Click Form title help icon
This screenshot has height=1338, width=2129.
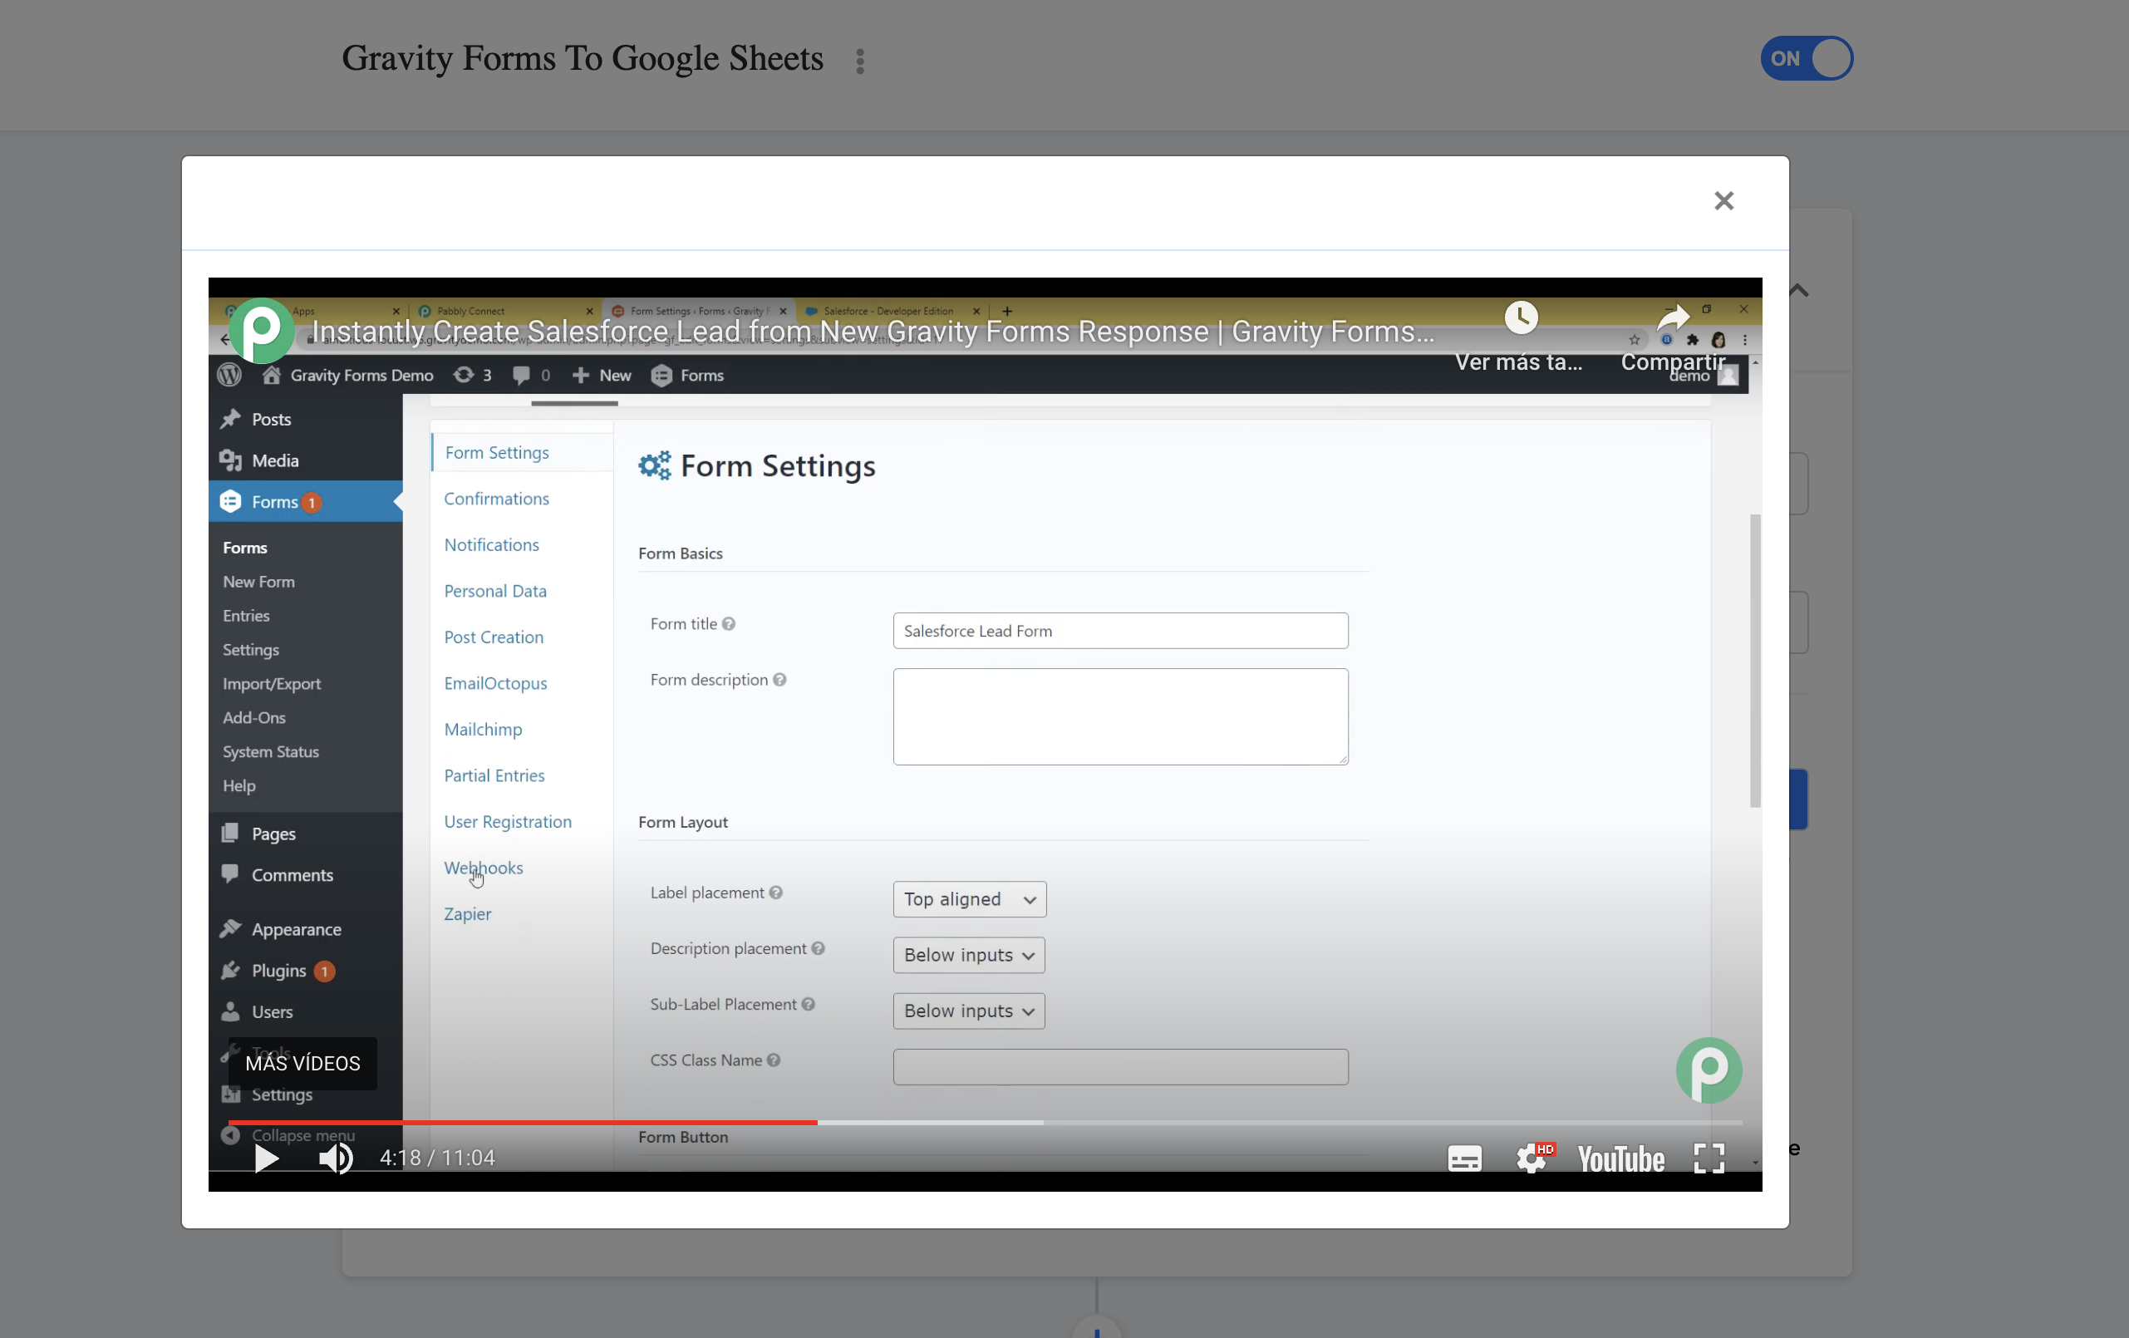pyautogui.click(x=729, y=623)
